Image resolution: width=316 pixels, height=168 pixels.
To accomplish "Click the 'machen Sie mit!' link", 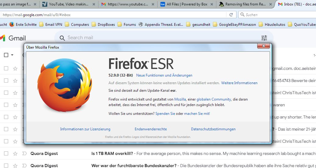I will 197,114.
